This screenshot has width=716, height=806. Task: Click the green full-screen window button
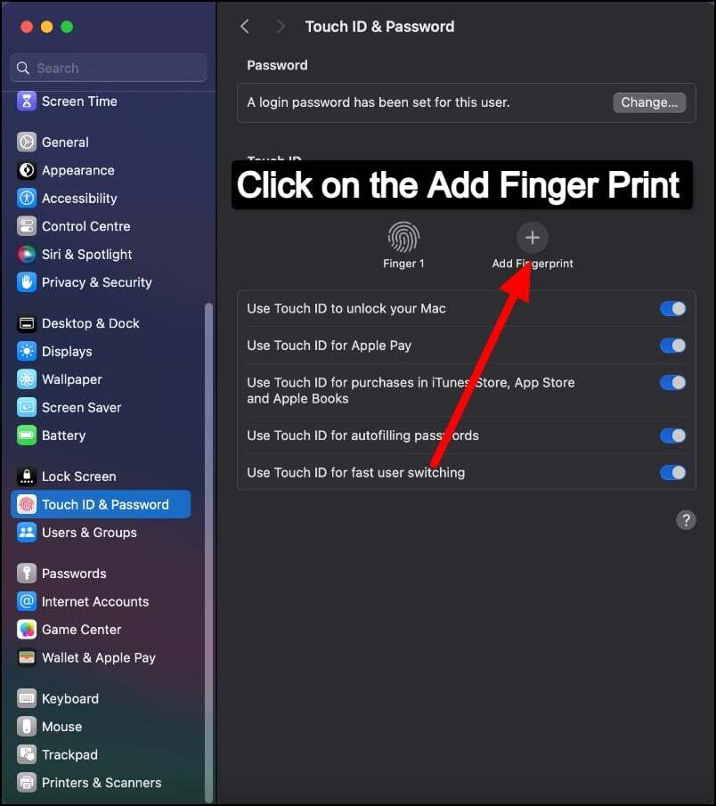tap(67, 26)
